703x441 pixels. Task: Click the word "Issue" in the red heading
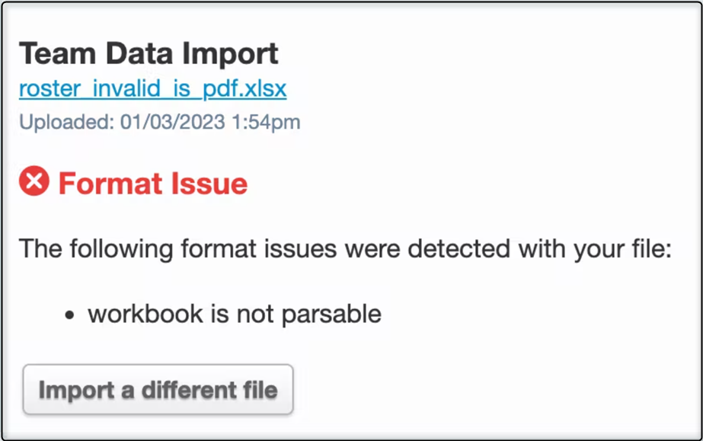click(209, 184)
